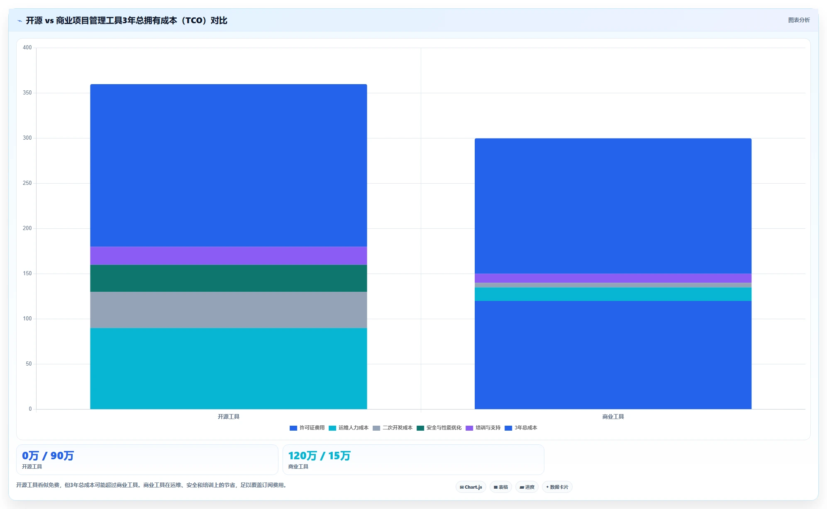The image size is (827, 509).
Task: Click the small chart icon before the title
Action: [x=20, y=21]
